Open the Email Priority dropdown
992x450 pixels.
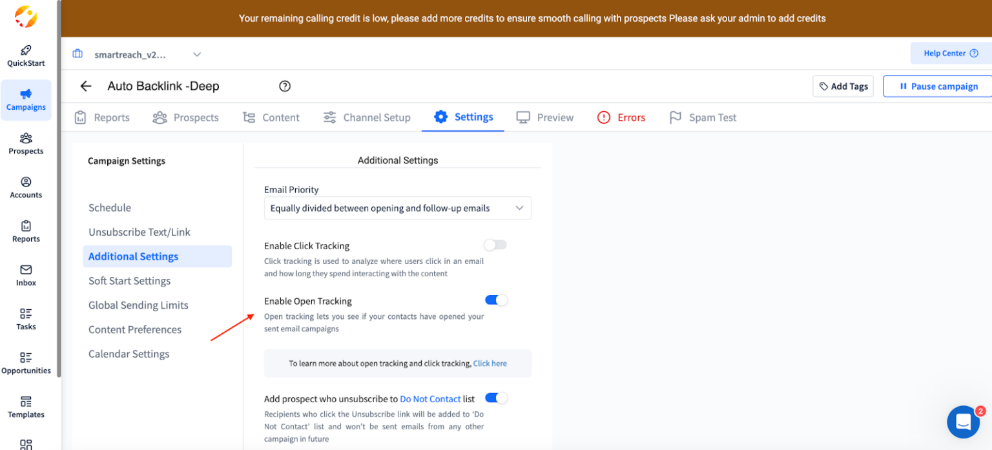pos(397,208)
